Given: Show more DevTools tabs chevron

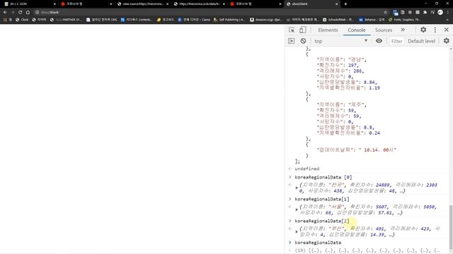Looking at the screenshot, I should 403,30.
